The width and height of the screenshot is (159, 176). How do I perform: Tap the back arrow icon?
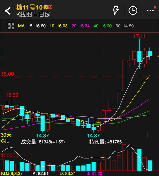(8, 11)
